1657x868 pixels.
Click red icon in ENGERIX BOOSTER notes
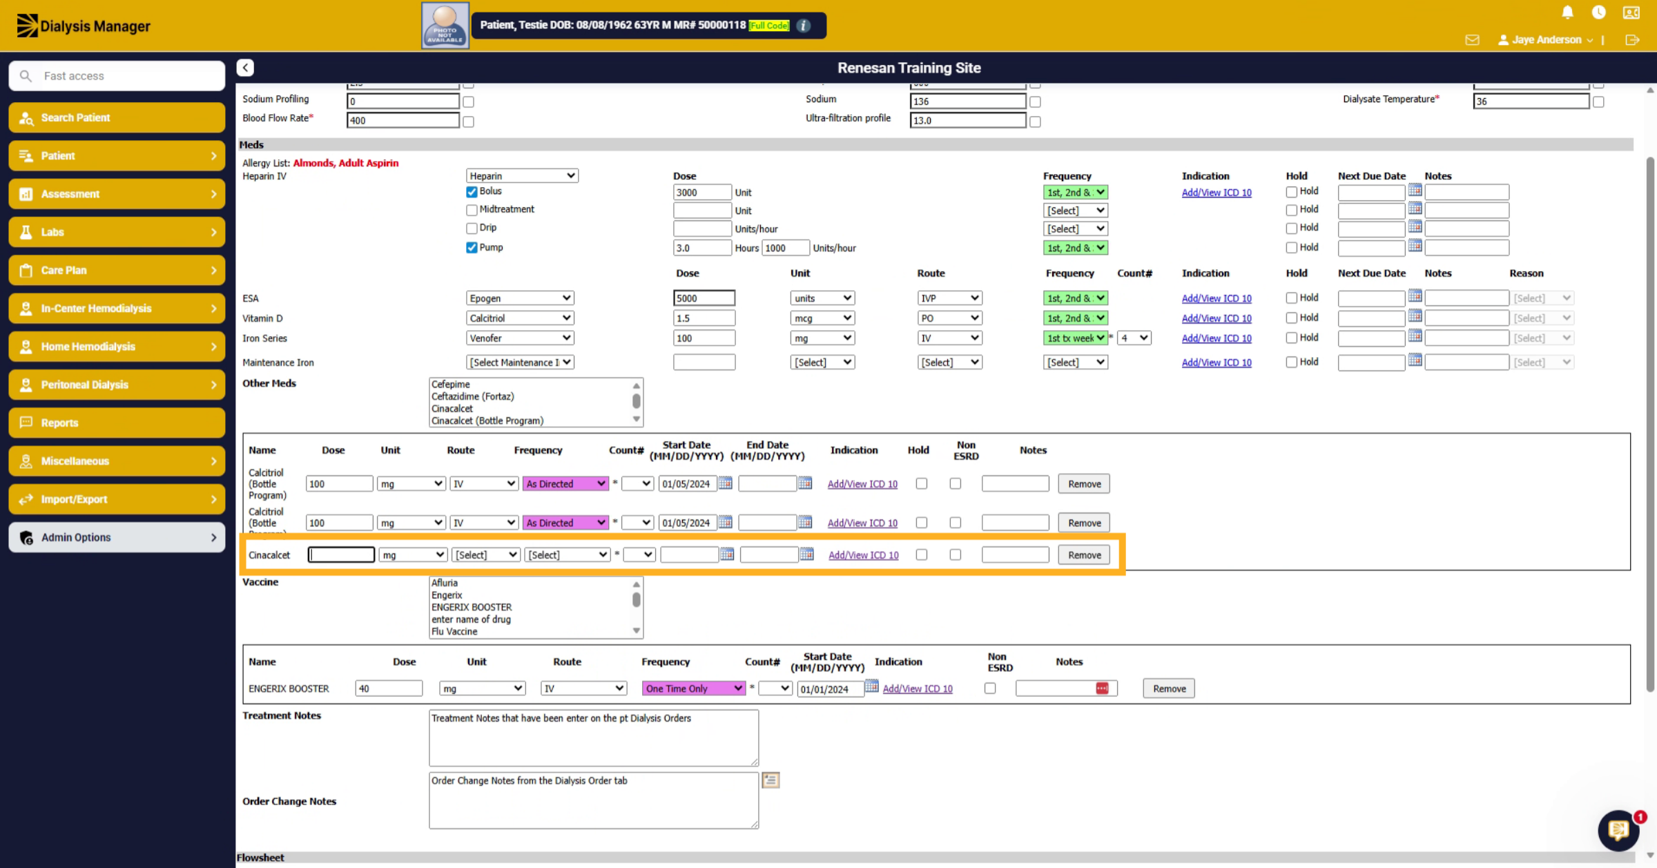(x=1102, y=688)
